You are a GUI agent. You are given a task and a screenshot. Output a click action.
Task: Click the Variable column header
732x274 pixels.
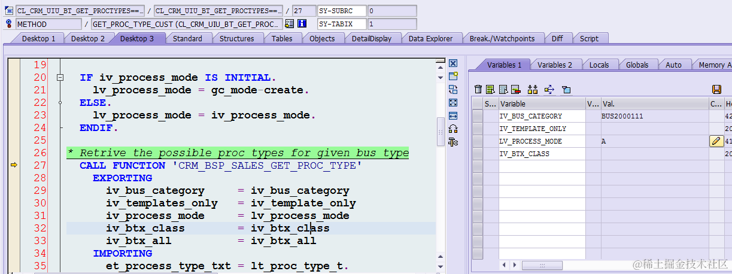[x=542, y=104]
